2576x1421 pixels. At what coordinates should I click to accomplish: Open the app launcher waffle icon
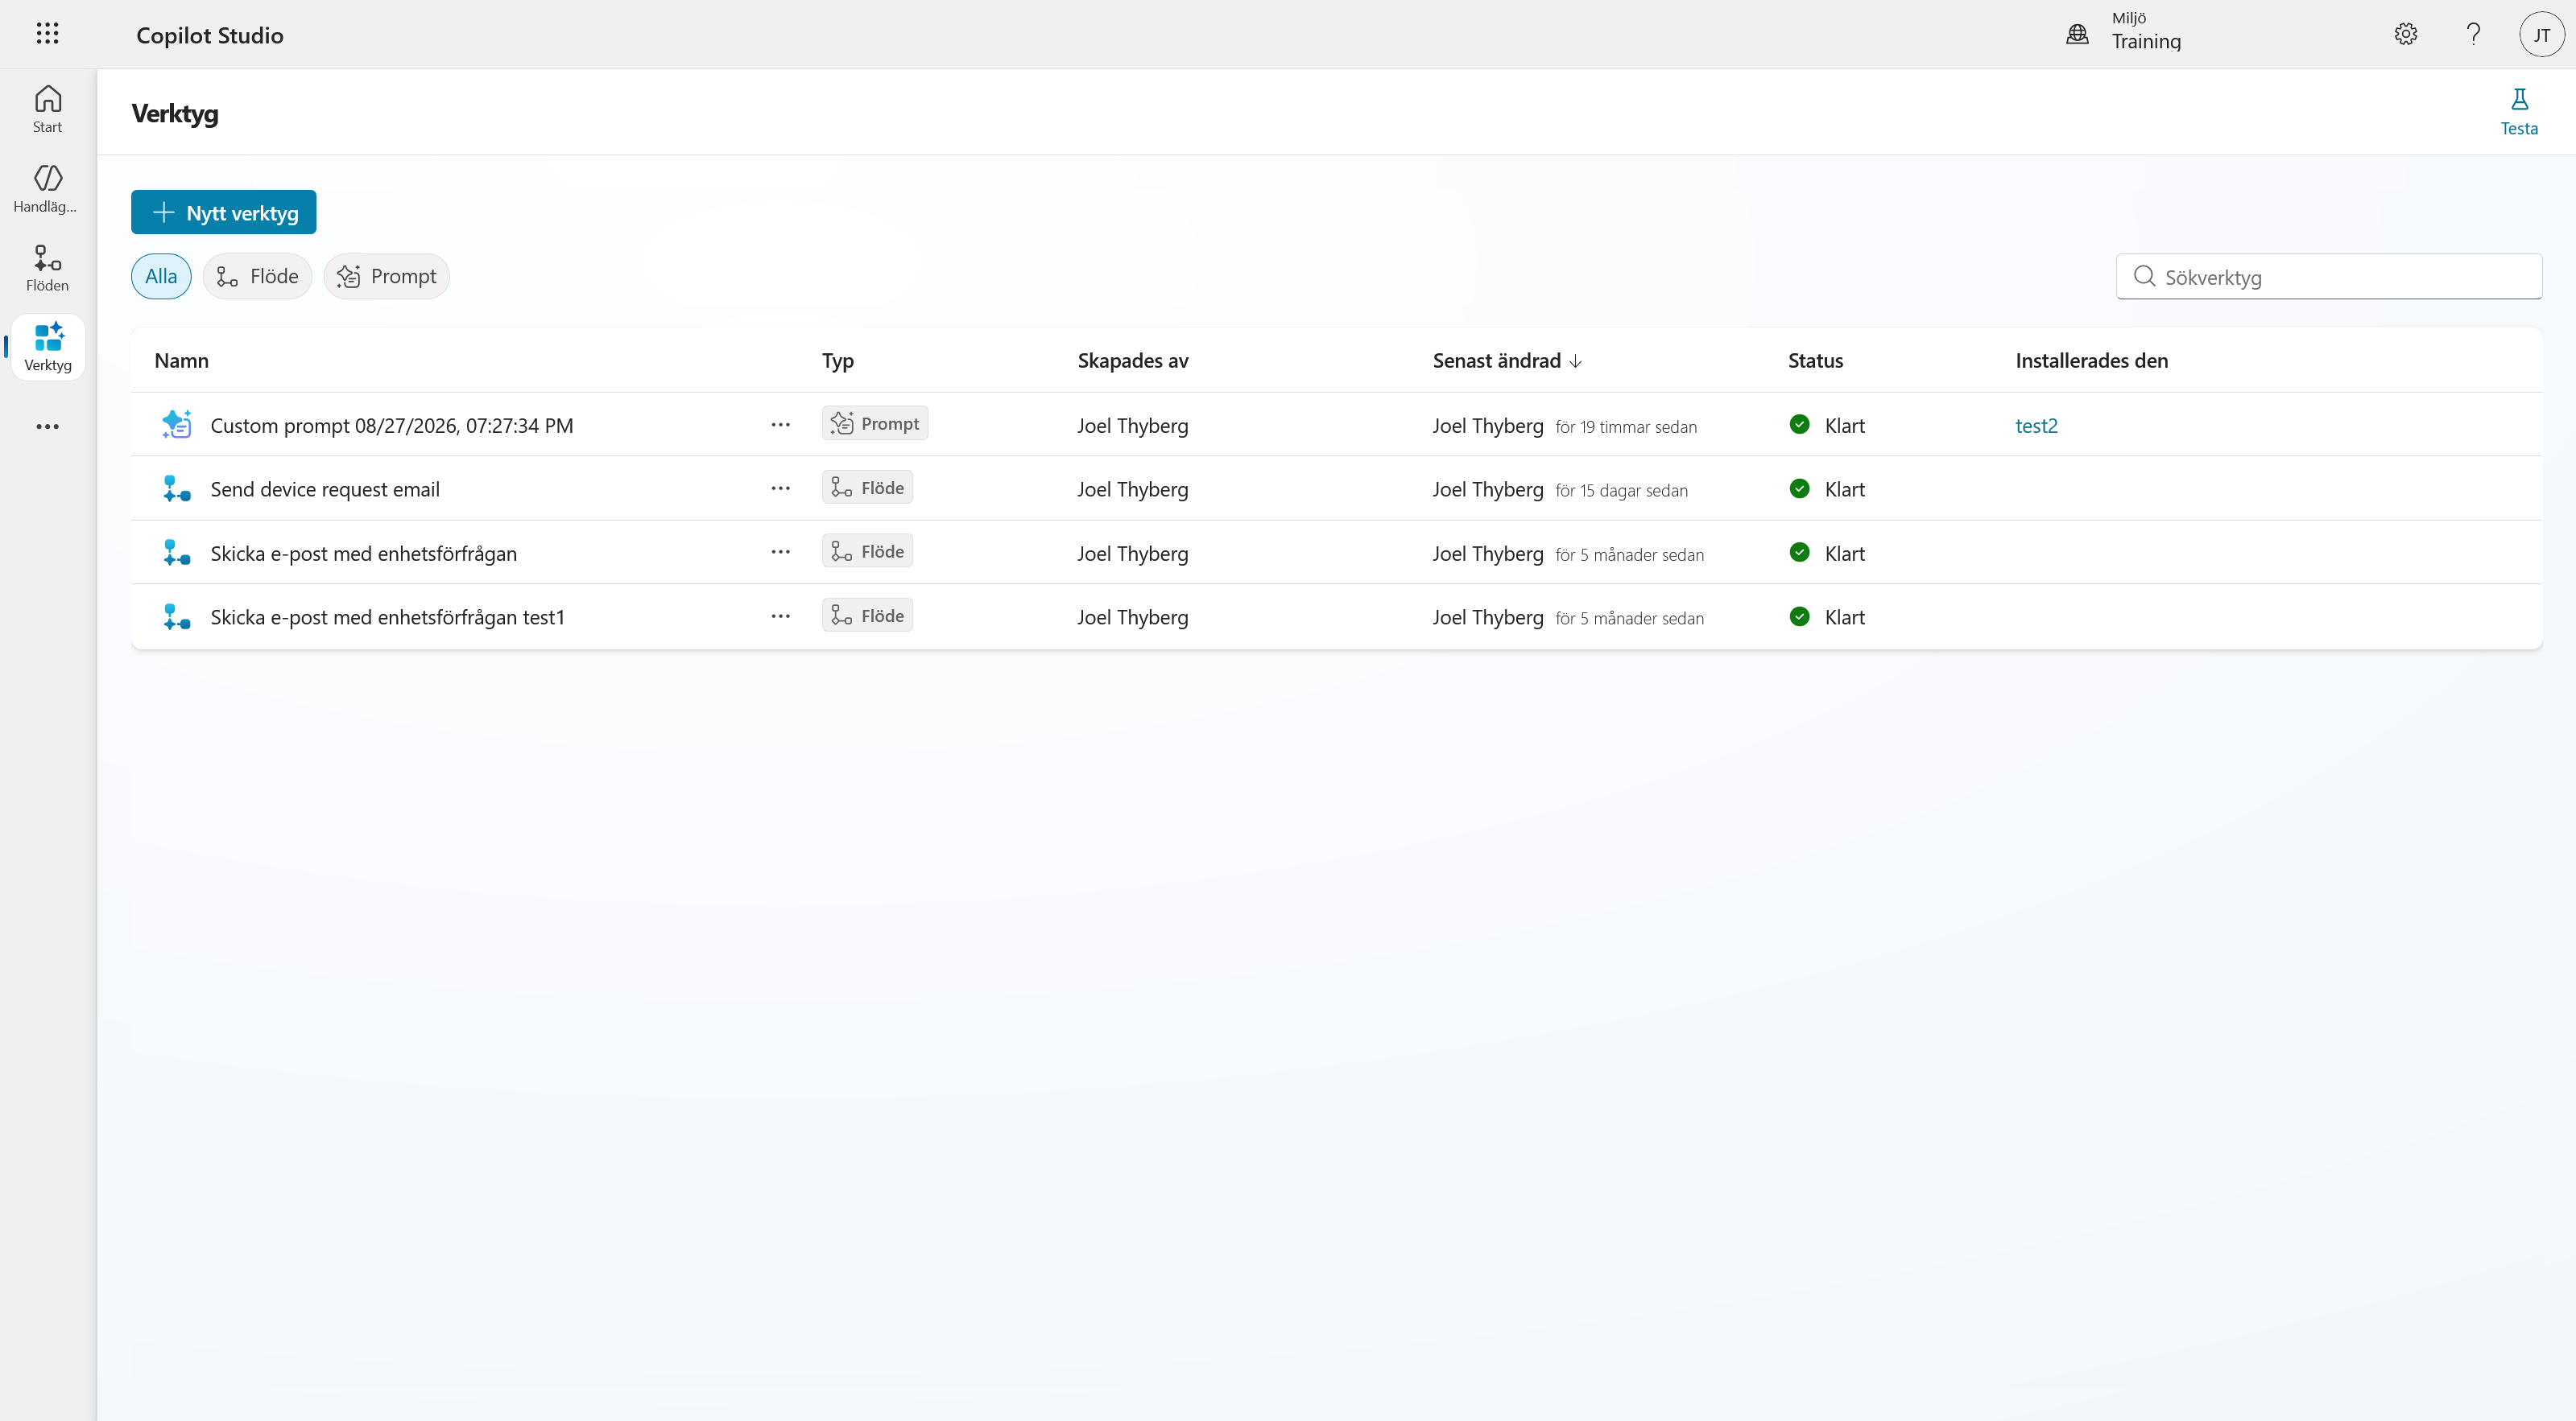coord(47,34)
